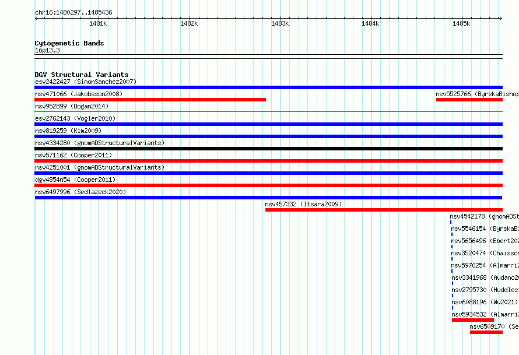
Task: Click the red bar of nsv457332
Action: tap(384, 210)
